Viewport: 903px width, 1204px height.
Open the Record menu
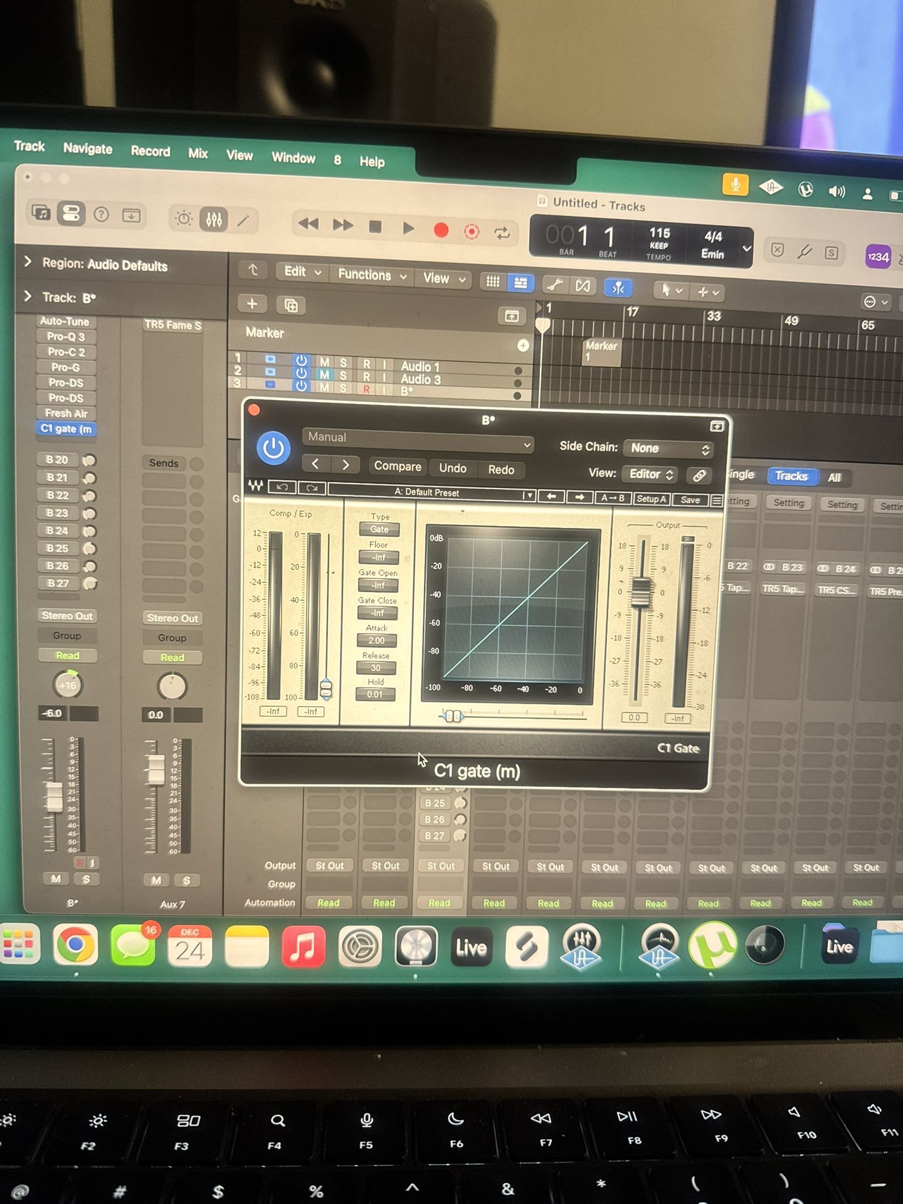coord(150,151)
